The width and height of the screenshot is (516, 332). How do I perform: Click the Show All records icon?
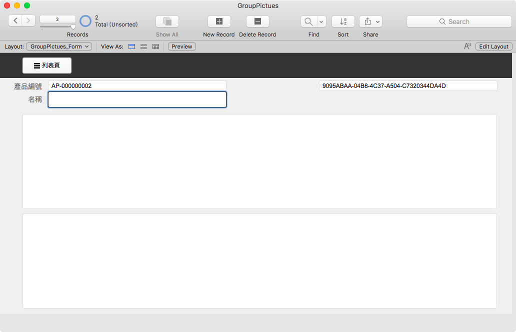pos(167,21)
